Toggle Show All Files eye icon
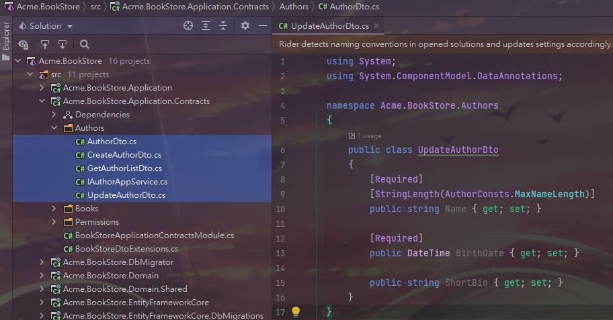 click(x=24, y=44)
